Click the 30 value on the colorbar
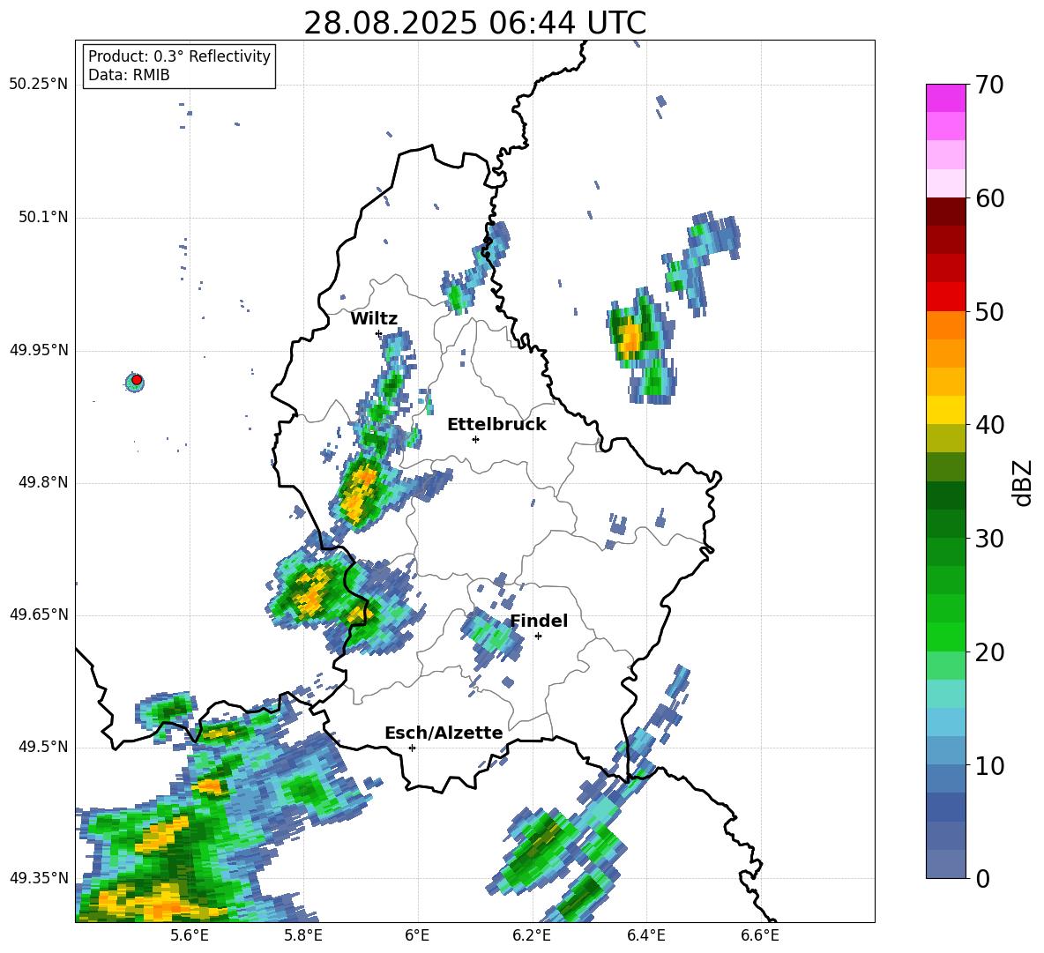 pos(989,539)
